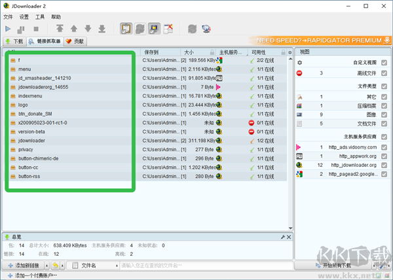Open column settings gear in table header
The image size is (393, 280).
pos(290,52)
